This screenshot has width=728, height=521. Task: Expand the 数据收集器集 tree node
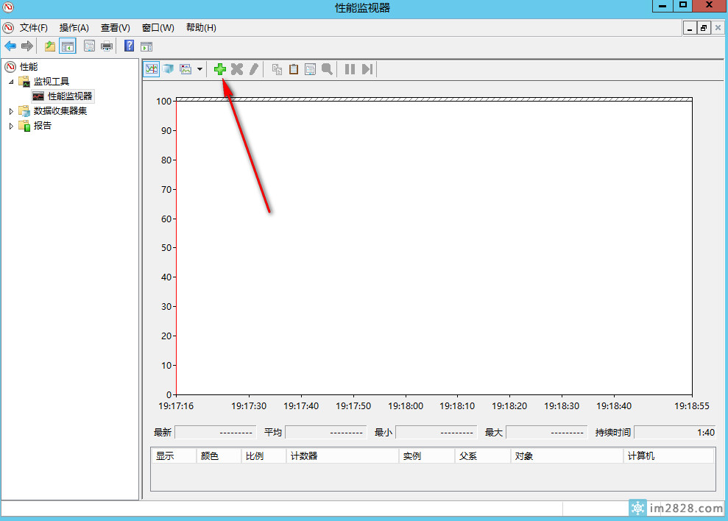click(x=11, y=111)
